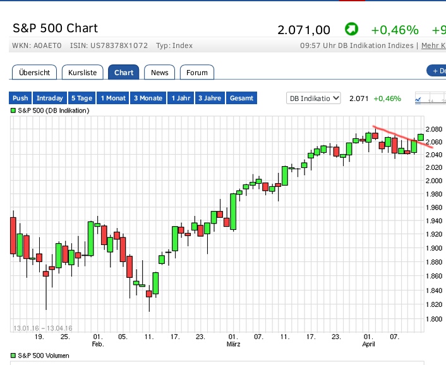Follow the Mehr Kurse link
This screenshot has height=365, width=446.
(433, 45)
